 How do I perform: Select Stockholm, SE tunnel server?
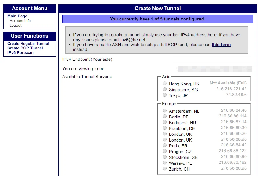point(165,157)
